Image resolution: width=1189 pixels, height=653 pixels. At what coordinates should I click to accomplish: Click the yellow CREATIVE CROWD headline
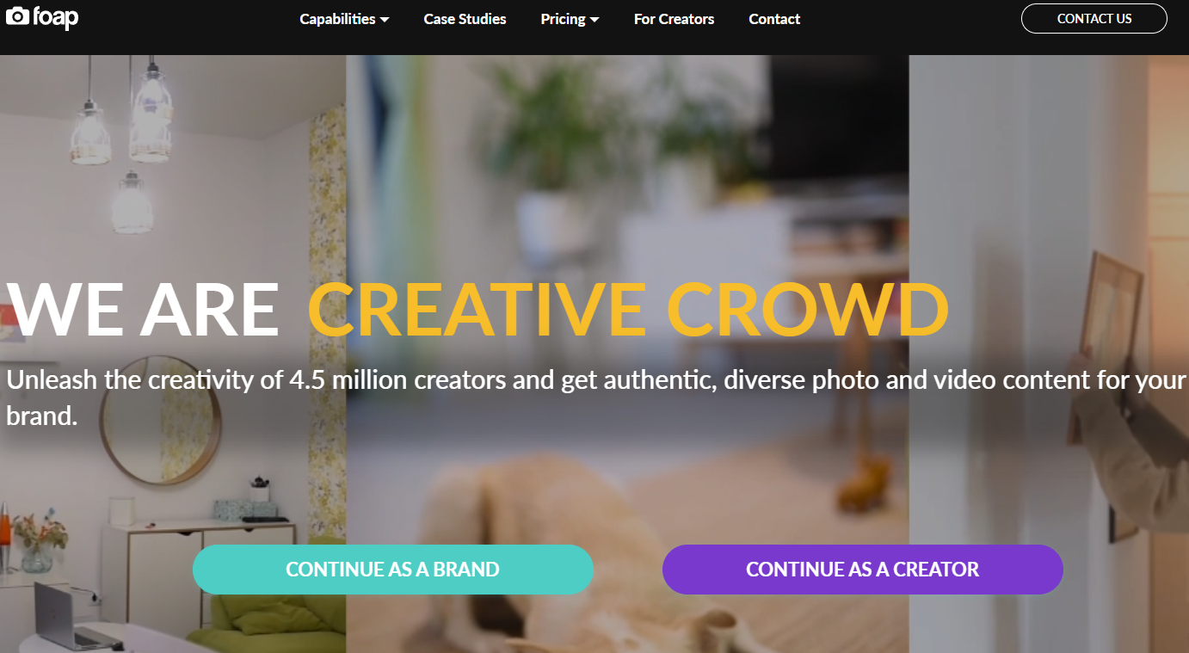click(x=628, y=309)
